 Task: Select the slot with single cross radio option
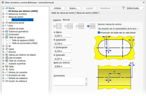pyautogui.click(x=77, y=26)
